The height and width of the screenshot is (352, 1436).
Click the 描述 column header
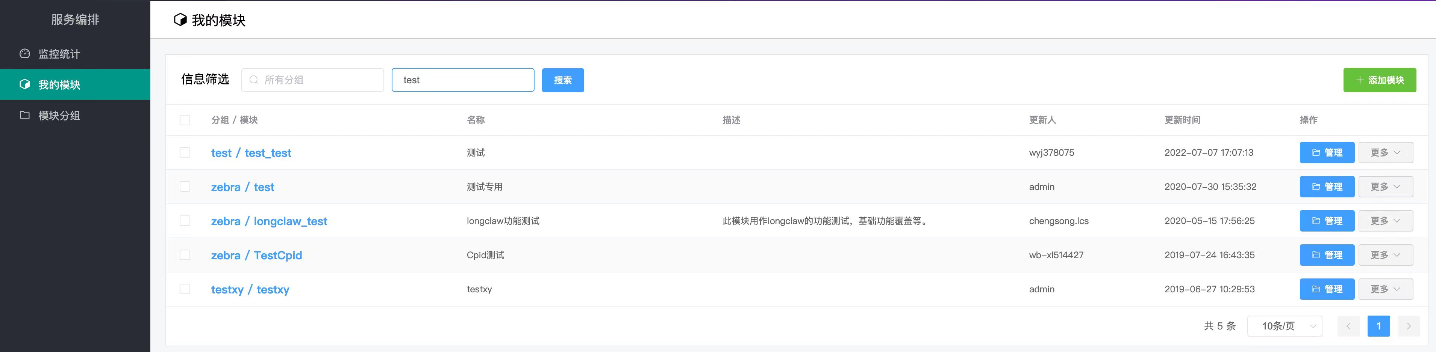(x=732, y=120)
